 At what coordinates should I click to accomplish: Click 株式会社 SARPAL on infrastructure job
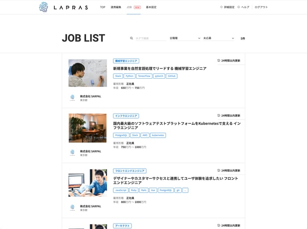[91, 151]
